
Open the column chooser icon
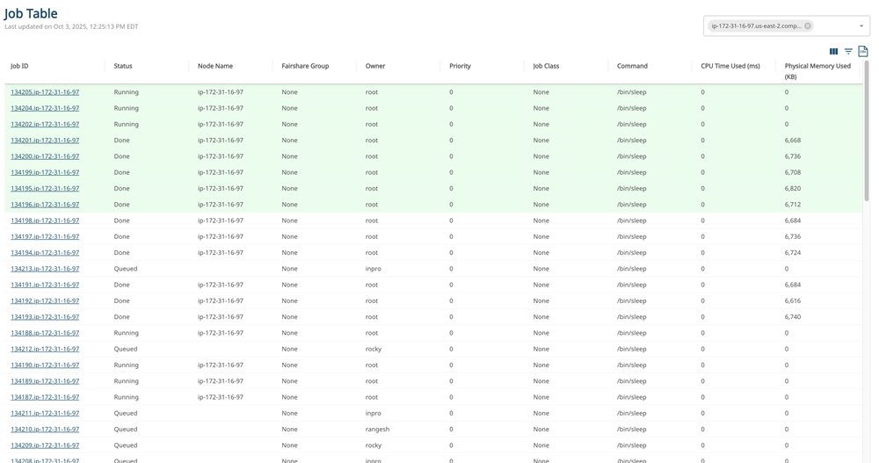click(833, 52)
